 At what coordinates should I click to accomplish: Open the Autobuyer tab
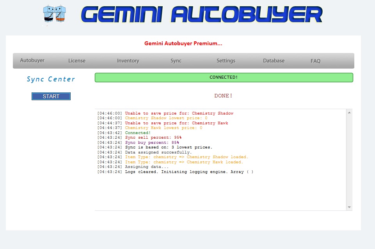pos(32,61)
